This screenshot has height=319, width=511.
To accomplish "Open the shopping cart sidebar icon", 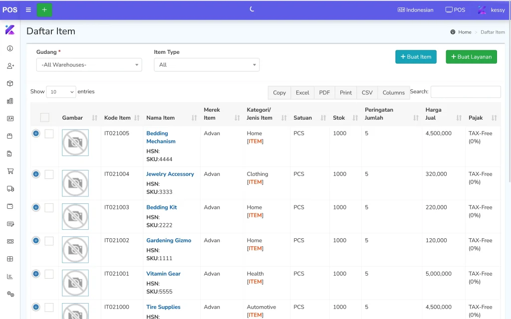I will pyautogui.click(x=10, y=171).
